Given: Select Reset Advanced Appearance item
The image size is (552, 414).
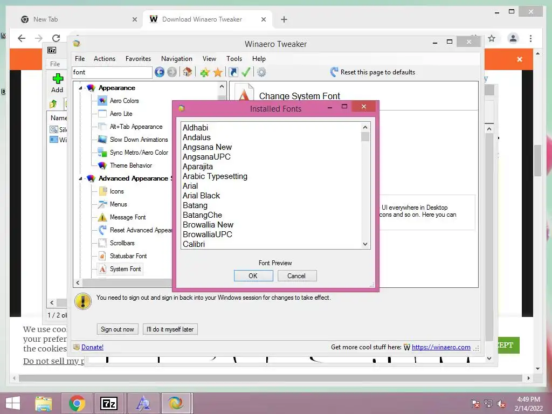Looking at the screenshot, I should [141, 230].
